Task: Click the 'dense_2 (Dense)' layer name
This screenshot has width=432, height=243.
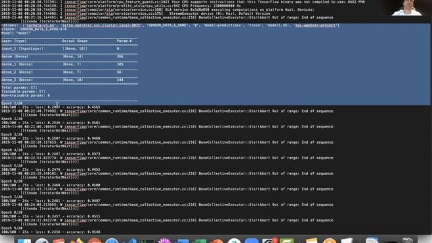Action: click(x=17, y=72)
